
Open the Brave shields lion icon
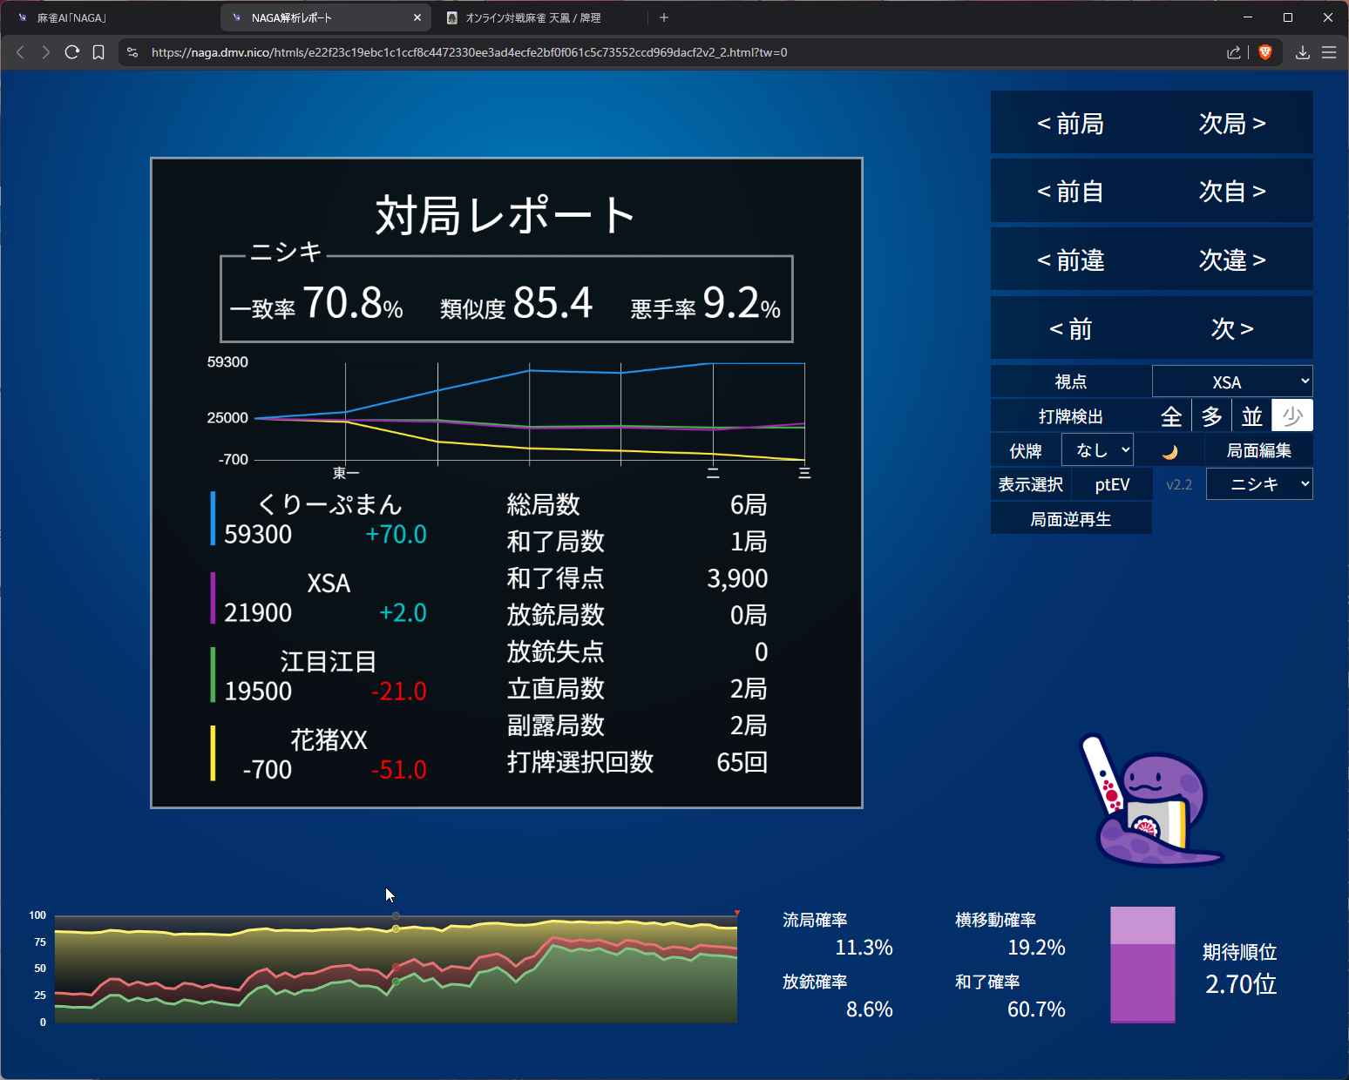1265,52
